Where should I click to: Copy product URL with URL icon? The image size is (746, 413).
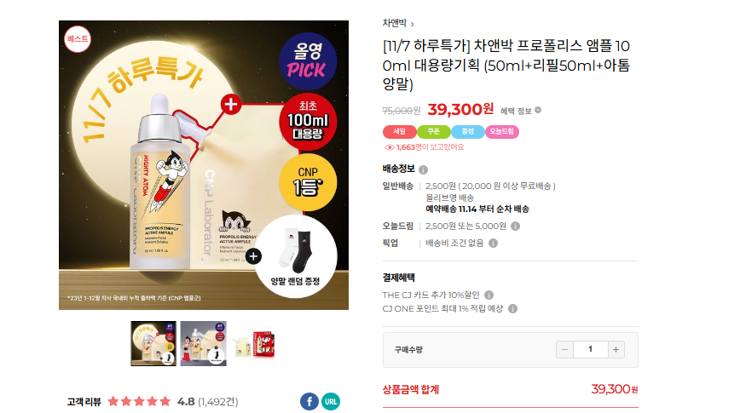coord(331,402)
